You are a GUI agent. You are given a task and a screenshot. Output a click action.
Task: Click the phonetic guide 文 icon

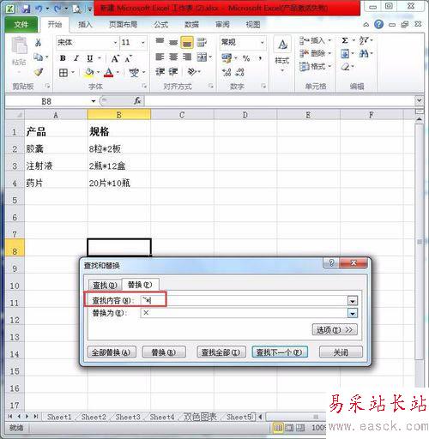pyautogui.click(x=134, y=73)
